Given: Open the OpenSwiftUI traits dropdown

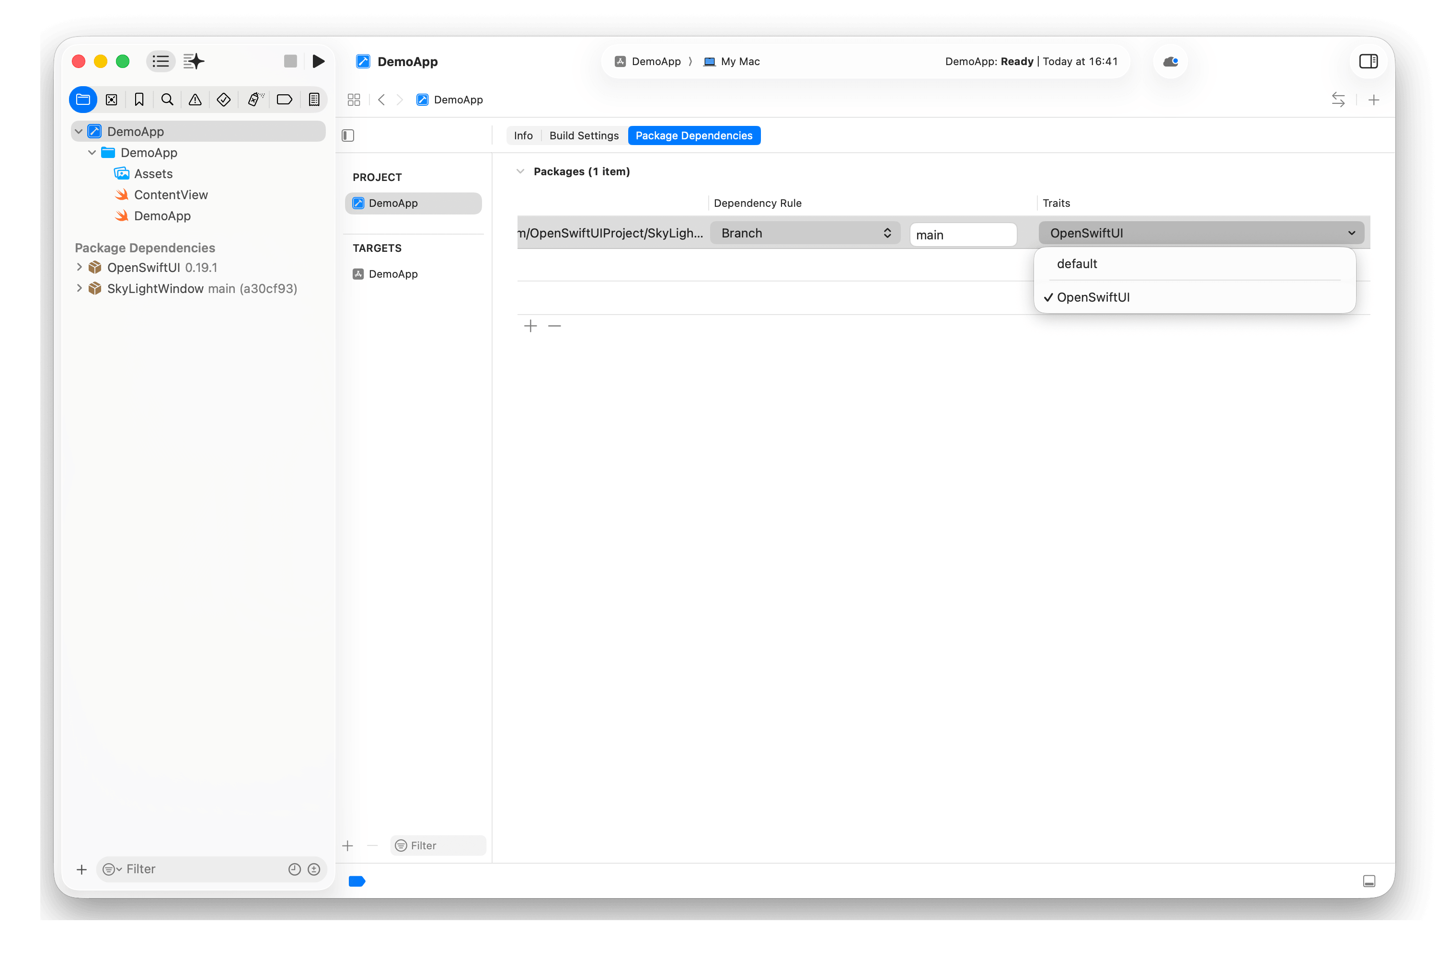Looking at the screenshot, I should 1201,233.
